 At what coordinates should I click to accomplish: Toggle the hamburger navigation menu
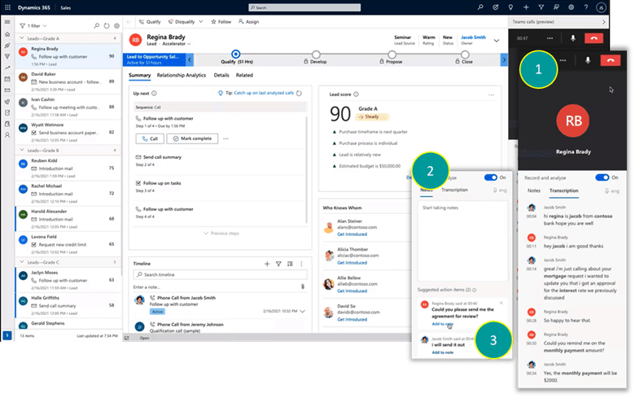[x=7, y=22]
